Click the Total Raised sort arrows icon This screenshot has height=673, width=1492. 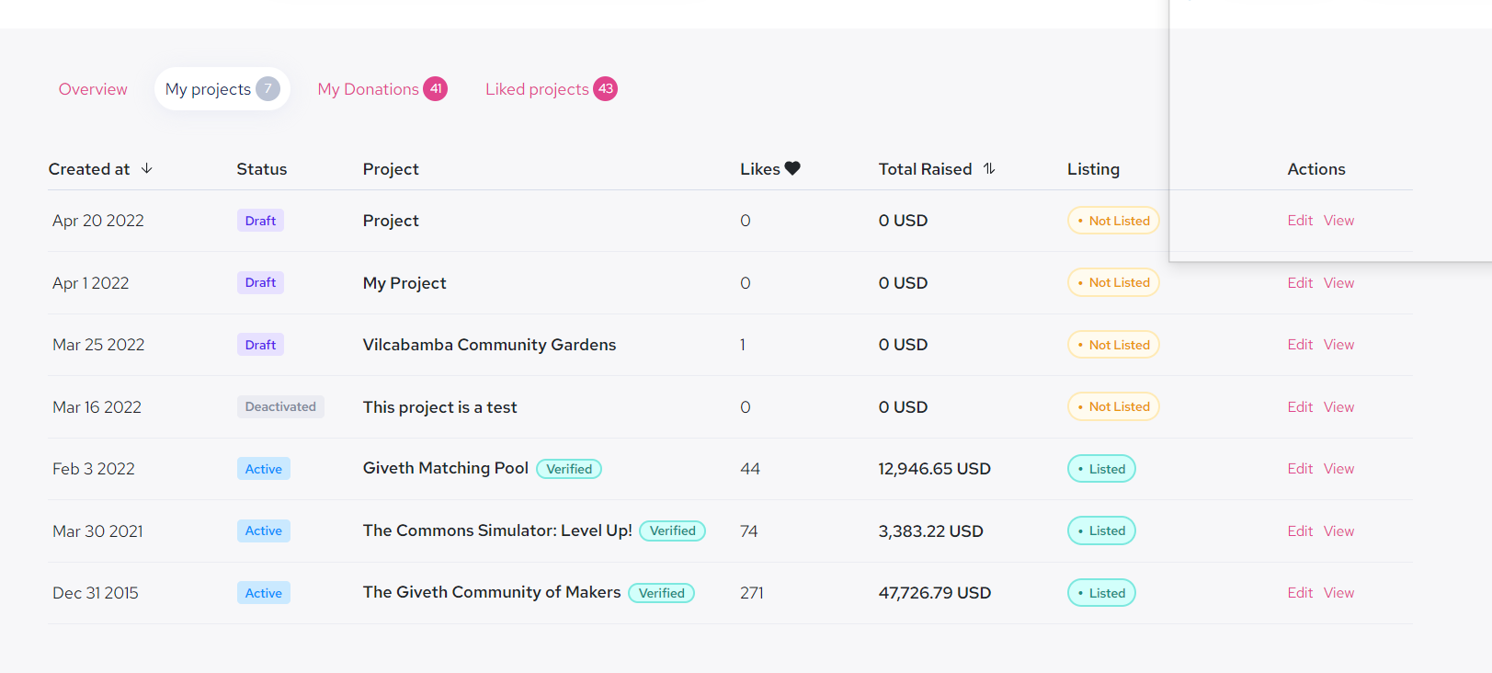pyautogui.click(x=989, y=168)
